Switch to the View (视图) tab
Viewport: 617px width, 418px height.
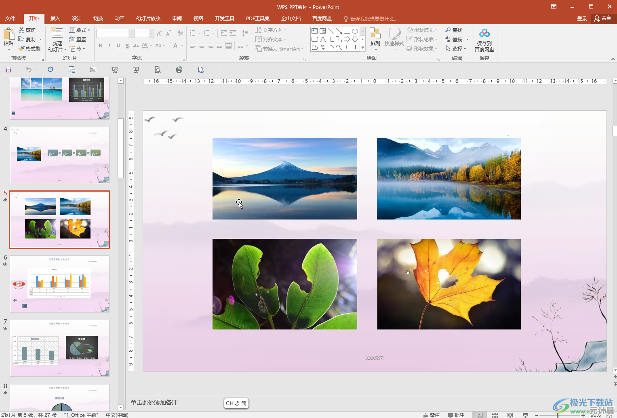tap(198, 18)
